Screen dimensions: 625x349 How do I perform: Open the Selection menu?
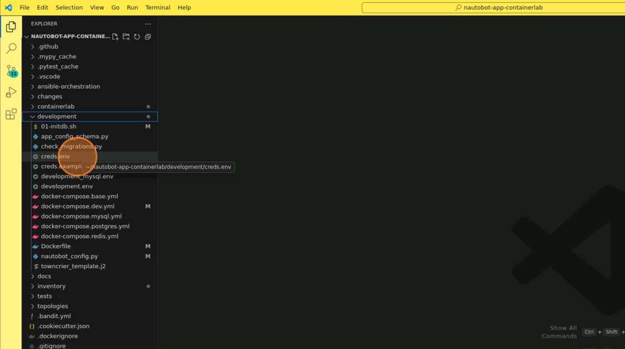tap(69, 8)
